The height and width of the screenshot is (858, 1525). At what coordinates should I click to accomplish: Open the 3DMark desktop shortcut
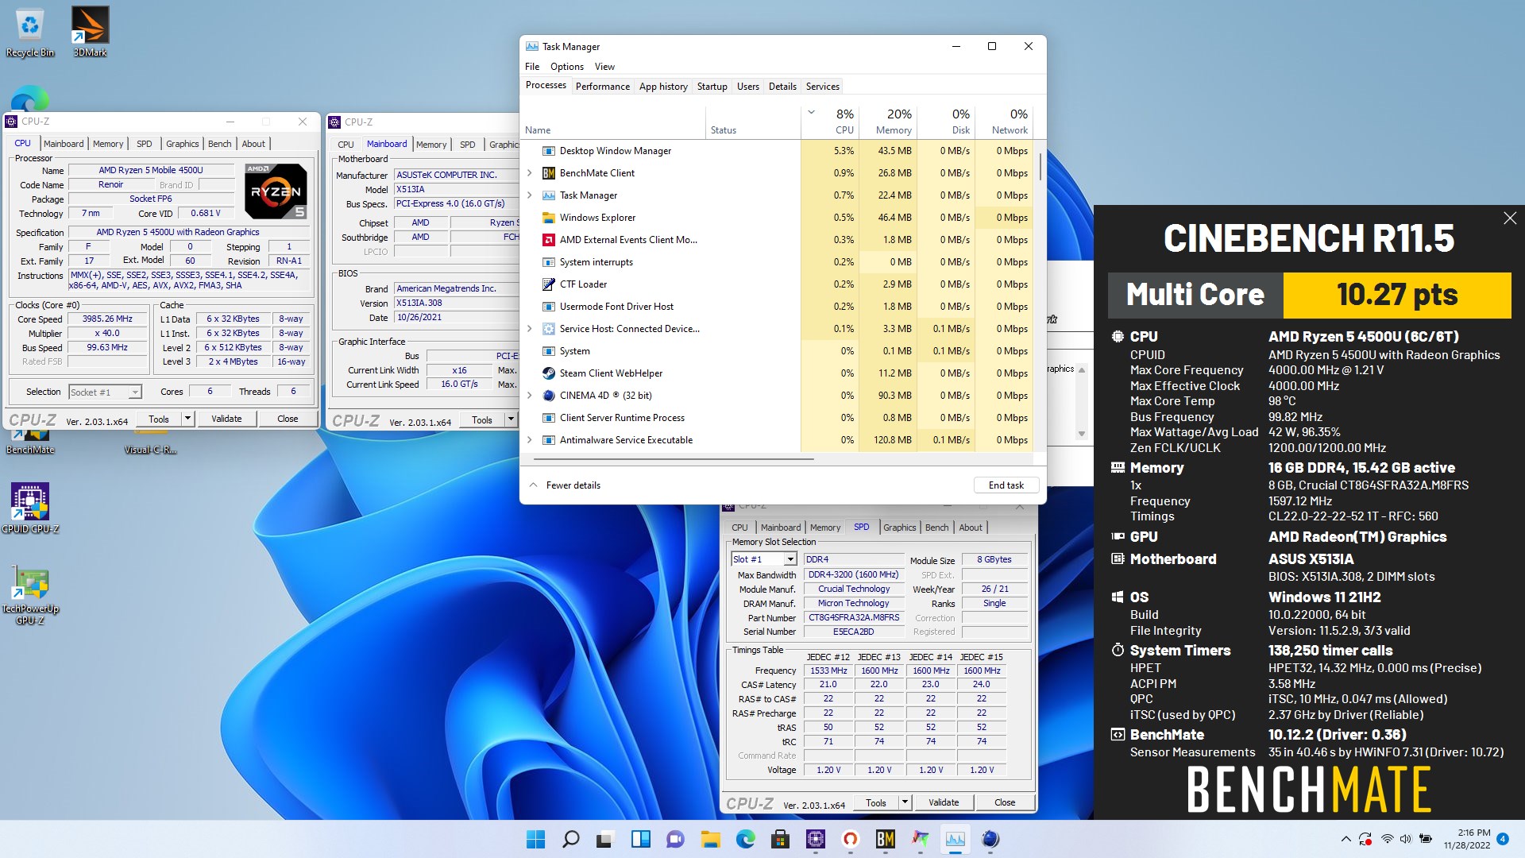(90, 32)
